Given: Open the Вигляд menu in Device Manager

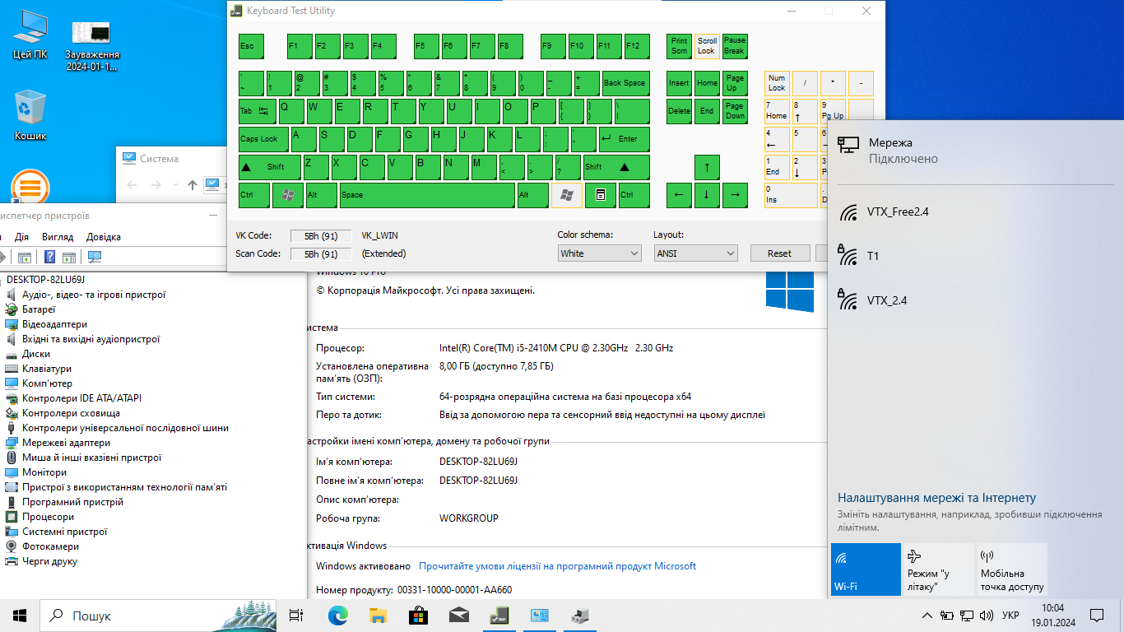Looking at the screenshot, I should click(58, 237).
